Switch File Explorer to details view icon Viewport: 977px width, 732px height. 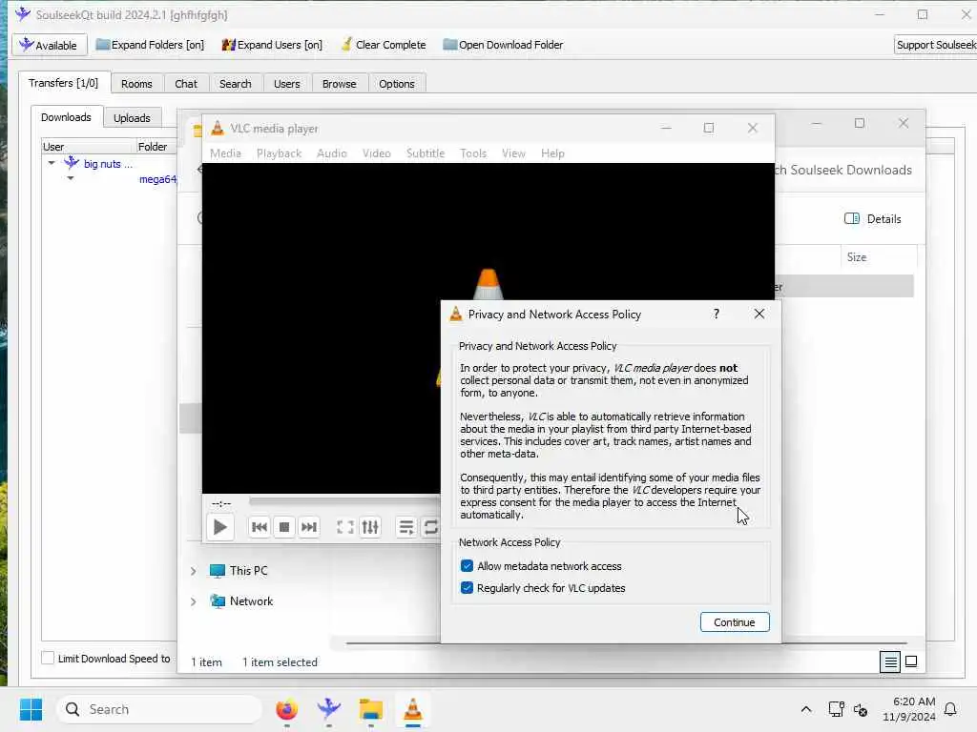click(890, 661)
